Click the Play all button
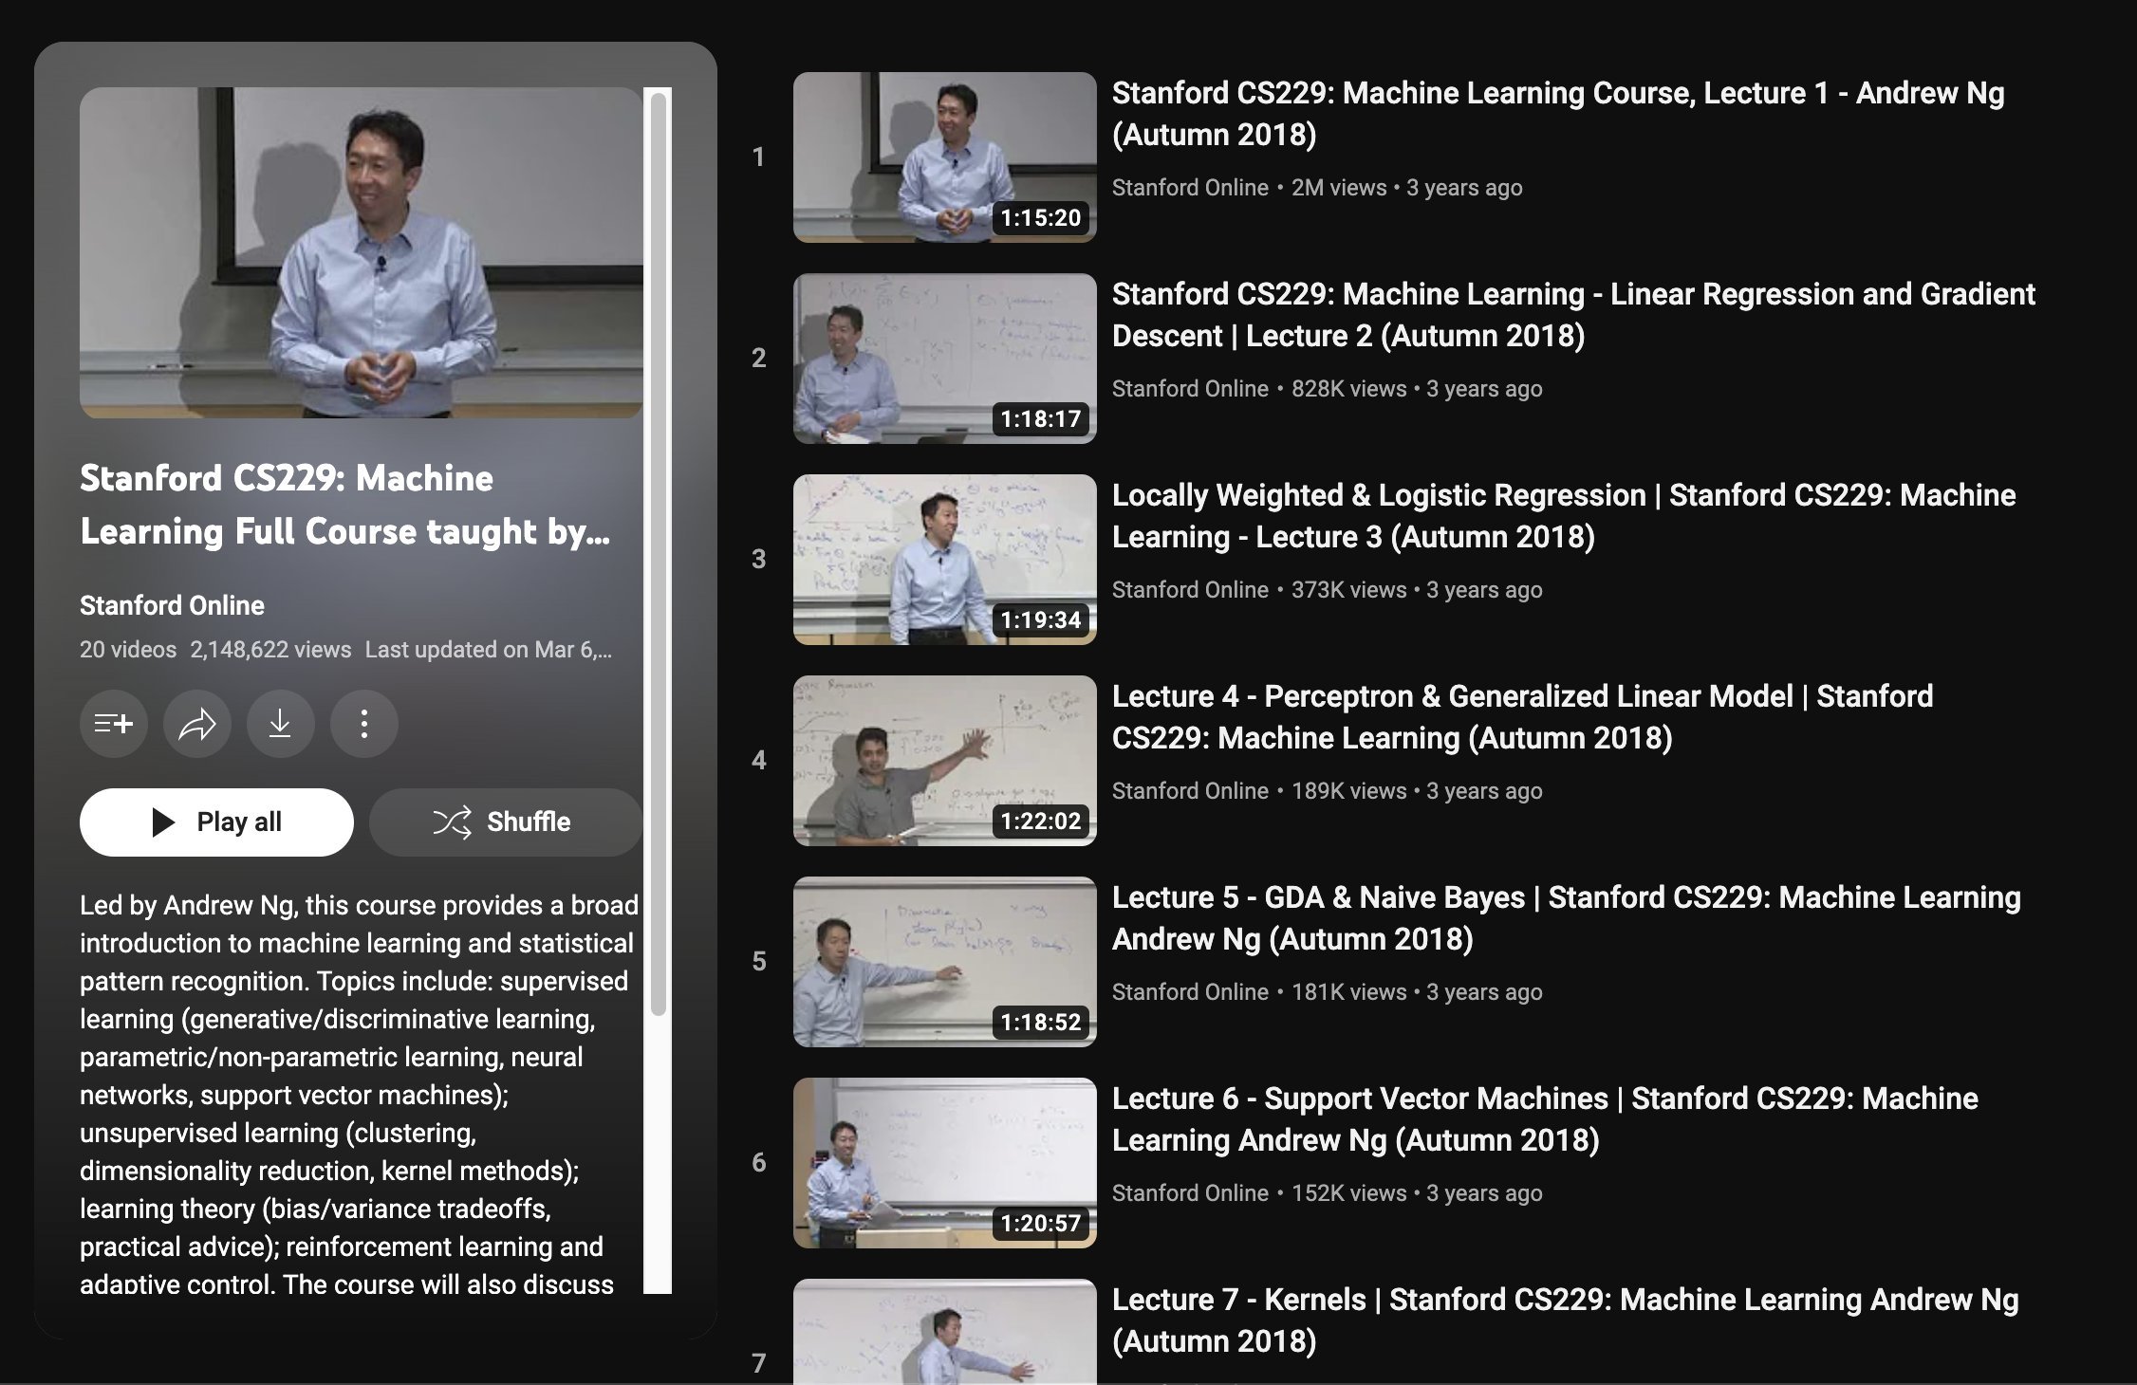Screen dimensions: 2137x1385 point(216,822)
